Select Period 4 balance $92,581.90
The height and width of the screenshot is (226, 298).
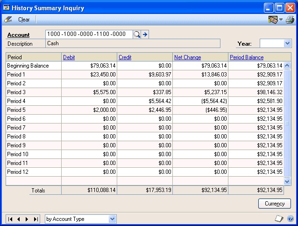point(270,101)
